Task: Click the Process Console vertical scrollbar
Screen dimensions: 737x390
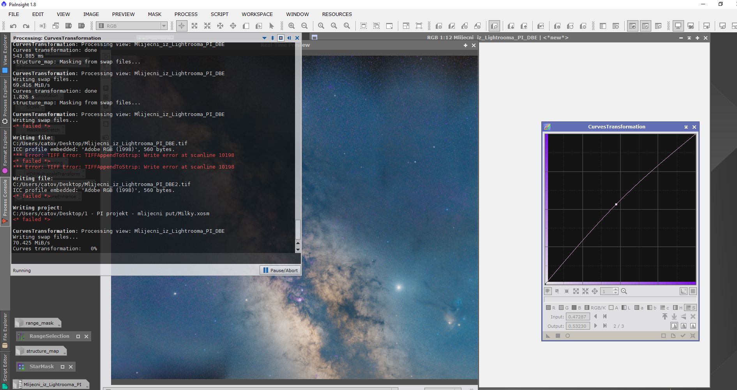Action: 298,230
